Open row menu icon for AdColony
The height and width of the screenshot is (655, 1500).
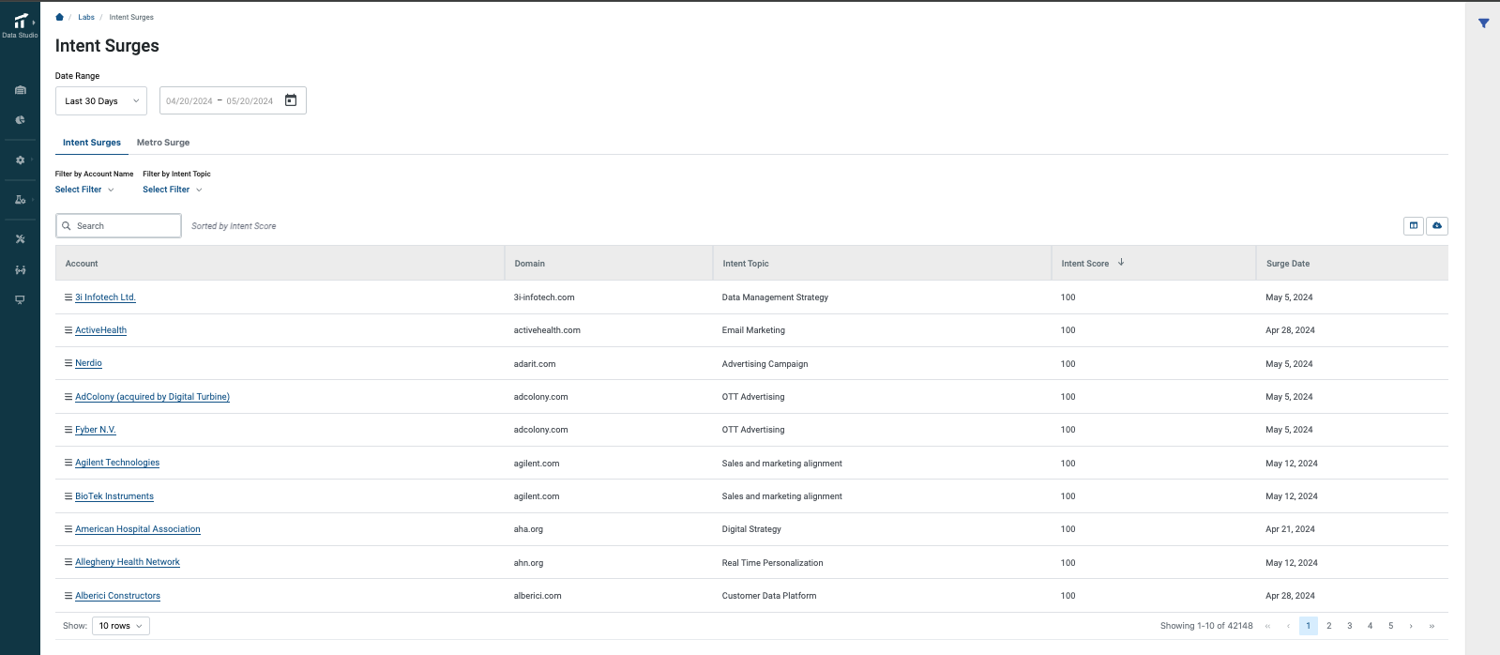68,397
